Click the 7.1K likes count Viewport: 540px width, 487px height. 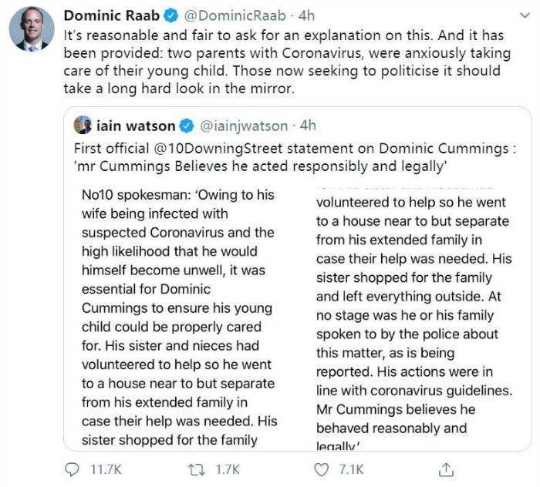(351, 469)
